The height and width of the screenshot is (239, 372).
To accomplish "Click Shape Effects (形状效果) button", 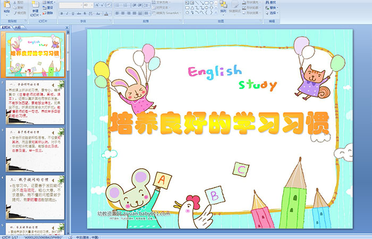I will pos(251,13).
